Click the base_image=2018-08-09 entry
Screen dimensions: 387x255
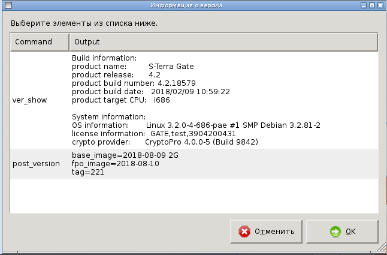point(125,155)
